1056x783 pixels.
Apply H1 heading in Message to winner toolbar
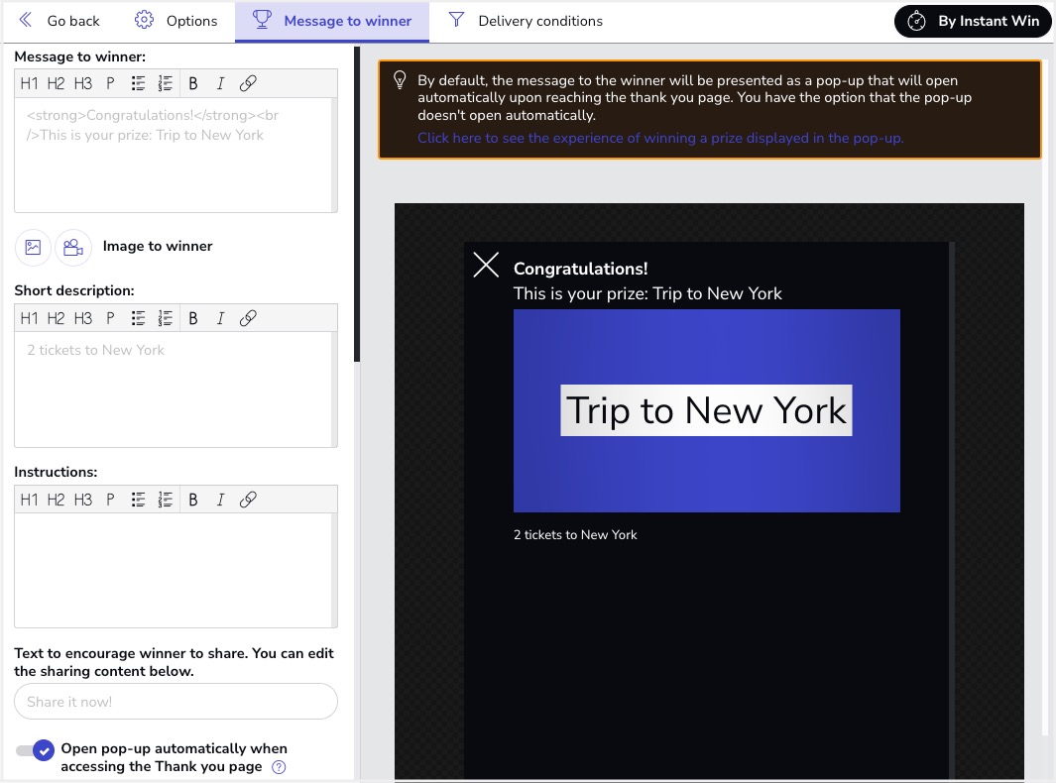coord(29,83)
